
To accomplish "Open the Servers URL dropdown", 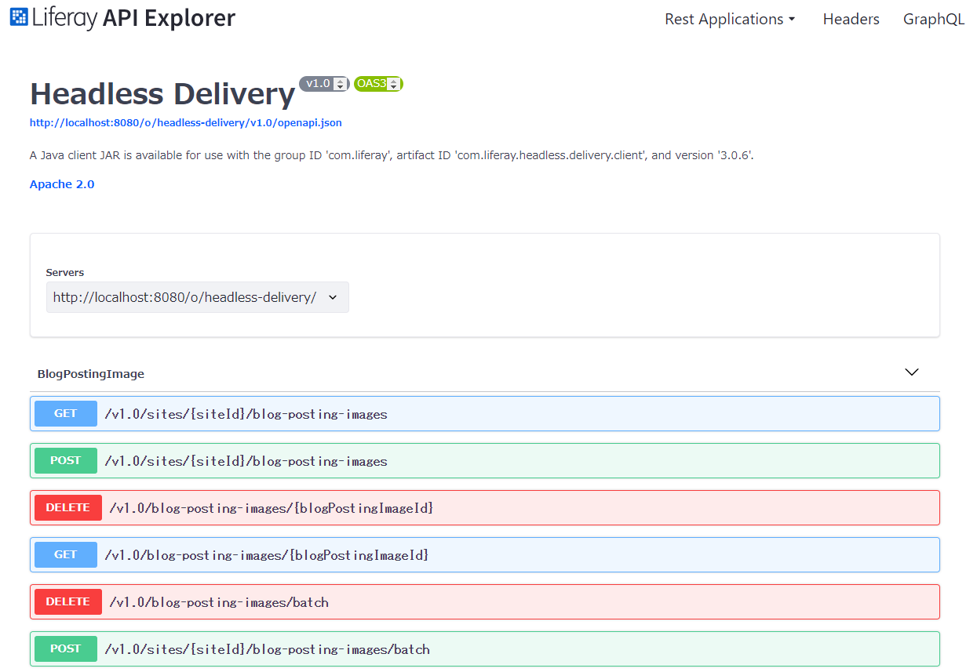I will (x=198, y=297).
